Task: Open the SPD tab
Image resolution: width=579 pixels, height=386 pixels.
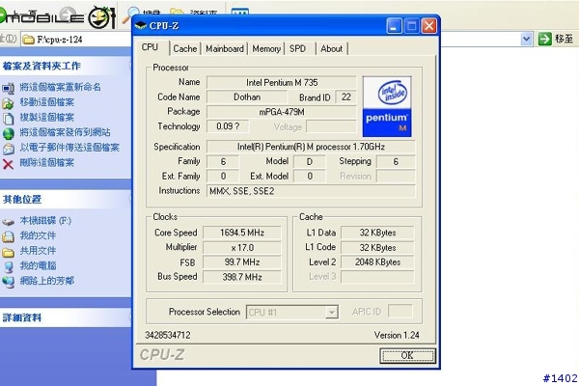Action: (297, 49)
